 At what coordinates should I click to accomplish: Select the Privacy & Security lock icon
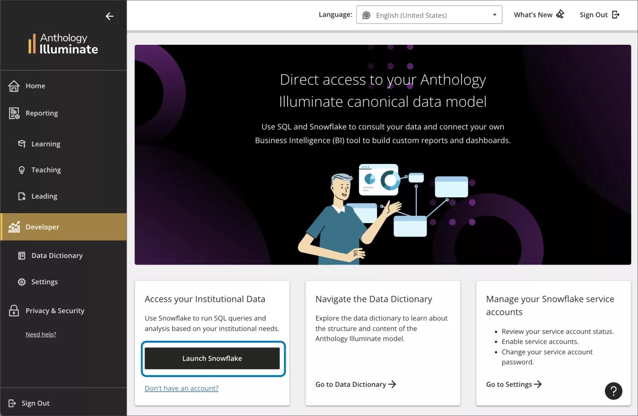(x=13, y=310)
